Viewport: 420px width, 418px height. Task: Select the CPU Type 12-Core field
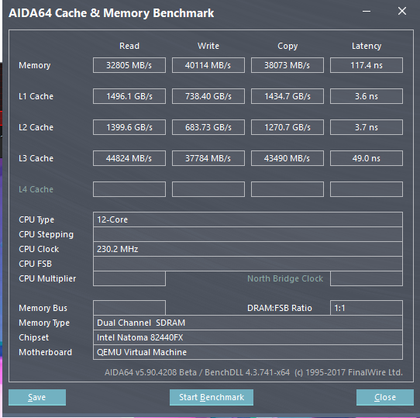tap(248, 219)
